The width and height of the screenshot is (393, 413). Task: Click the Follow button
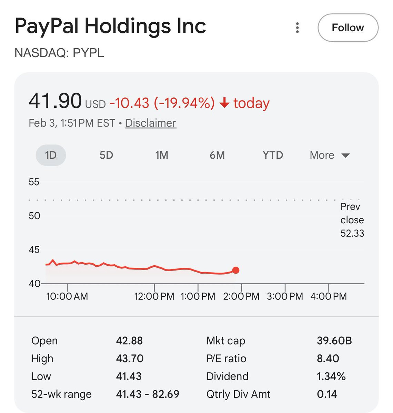[347, 28]
